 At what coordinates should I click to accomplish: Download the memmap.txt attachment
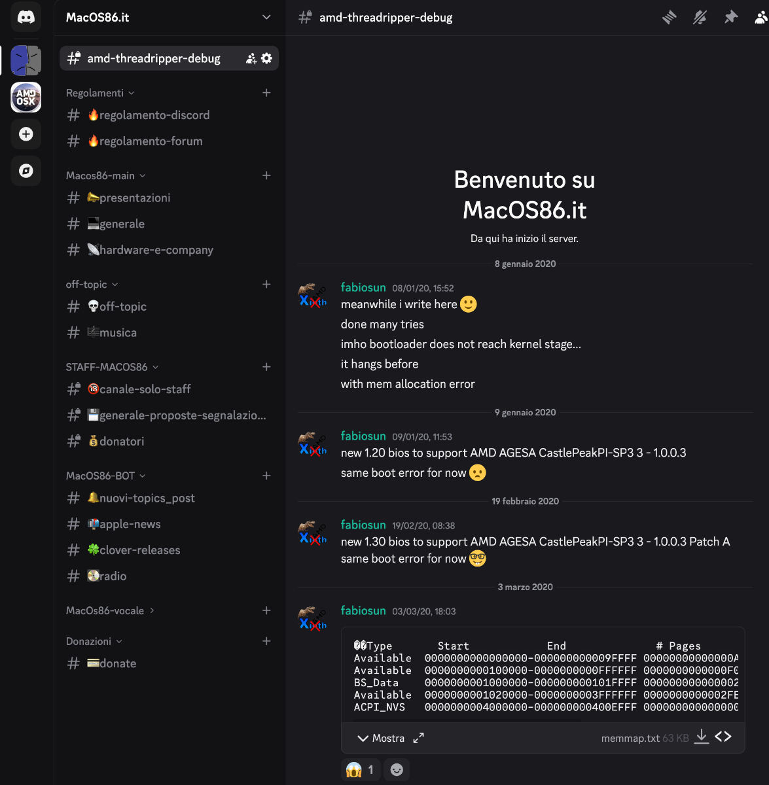pyautogui.click(x=701, y=737)
